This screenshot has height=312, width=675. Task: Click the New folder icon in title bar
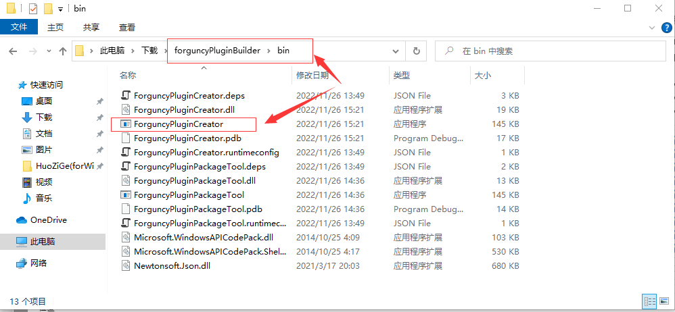pyautogui.click(x=48, y=8)
